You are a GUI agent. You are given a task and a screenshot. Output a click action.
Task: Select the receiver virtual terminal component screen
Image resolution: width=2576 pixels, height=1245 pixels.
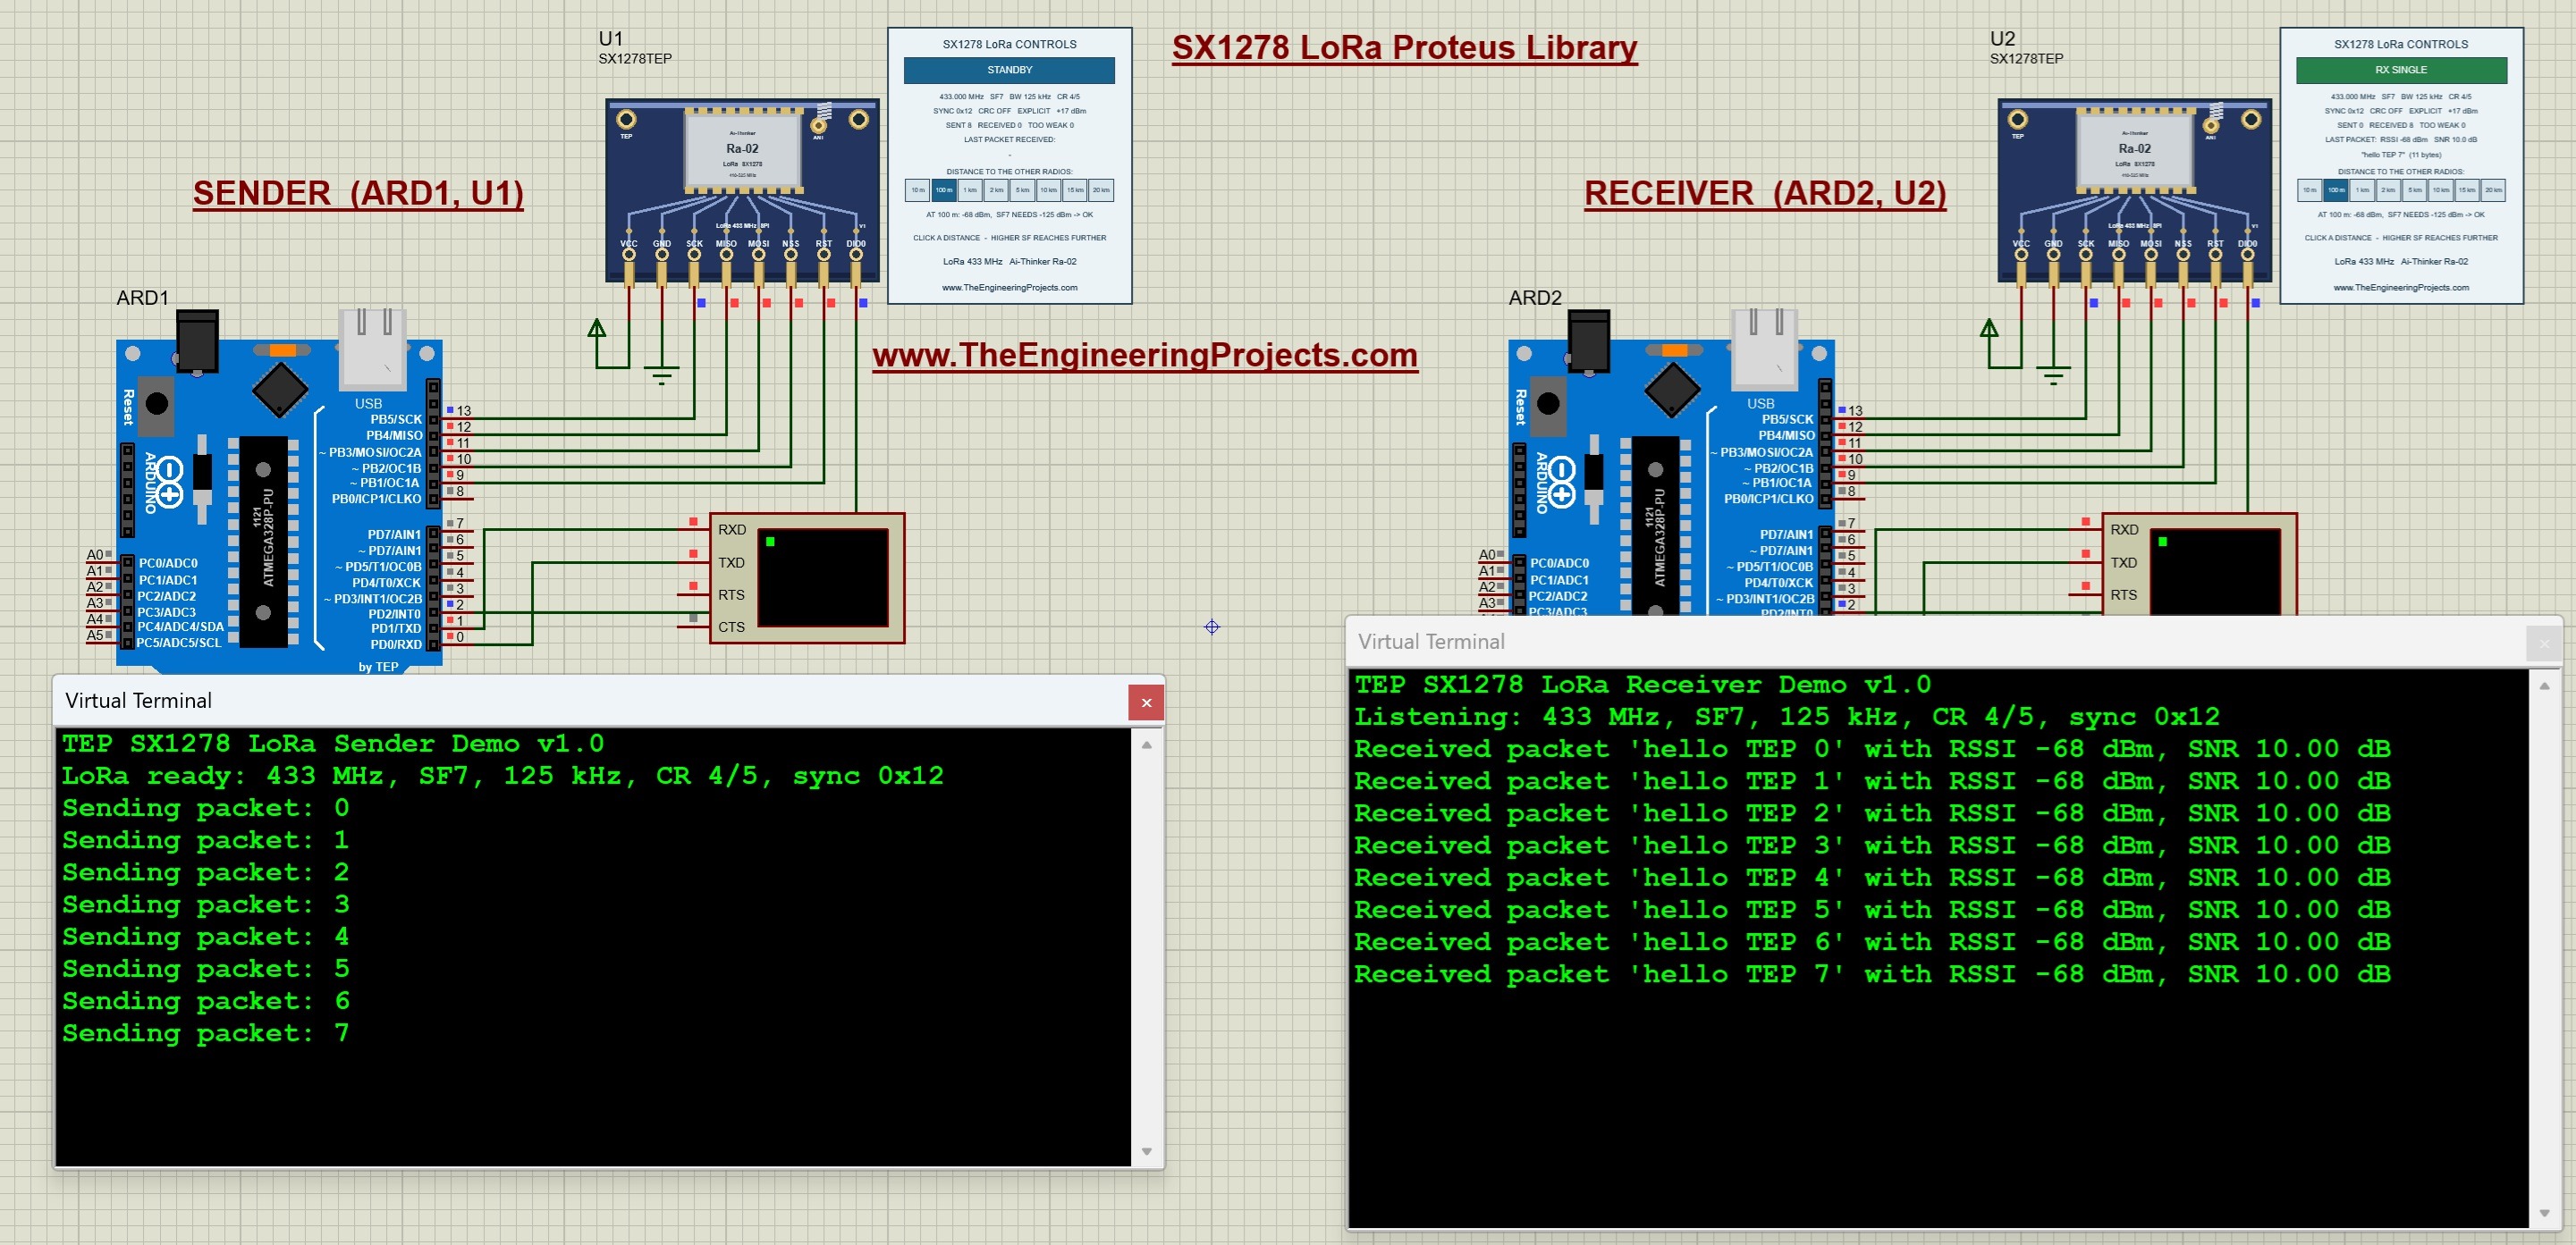click(2215, 573)
